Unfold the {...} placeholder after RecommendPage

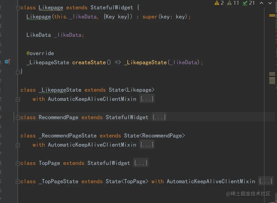click(x=159, y=117)
